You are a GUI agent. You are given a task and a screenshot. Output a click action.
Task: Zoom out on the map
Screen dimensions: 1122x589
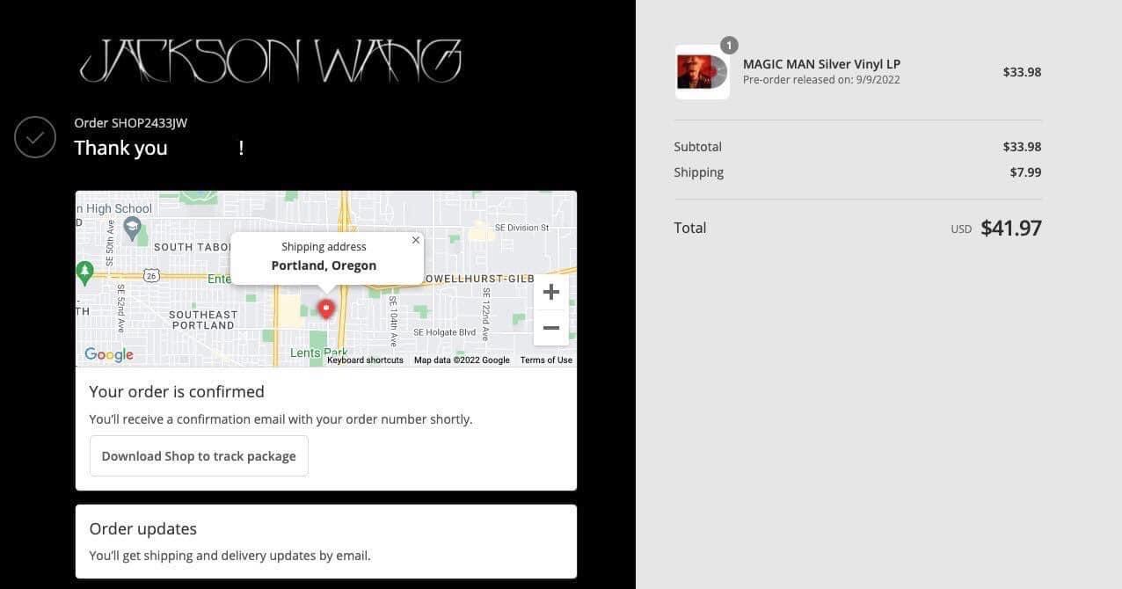(x=550, y=328)
